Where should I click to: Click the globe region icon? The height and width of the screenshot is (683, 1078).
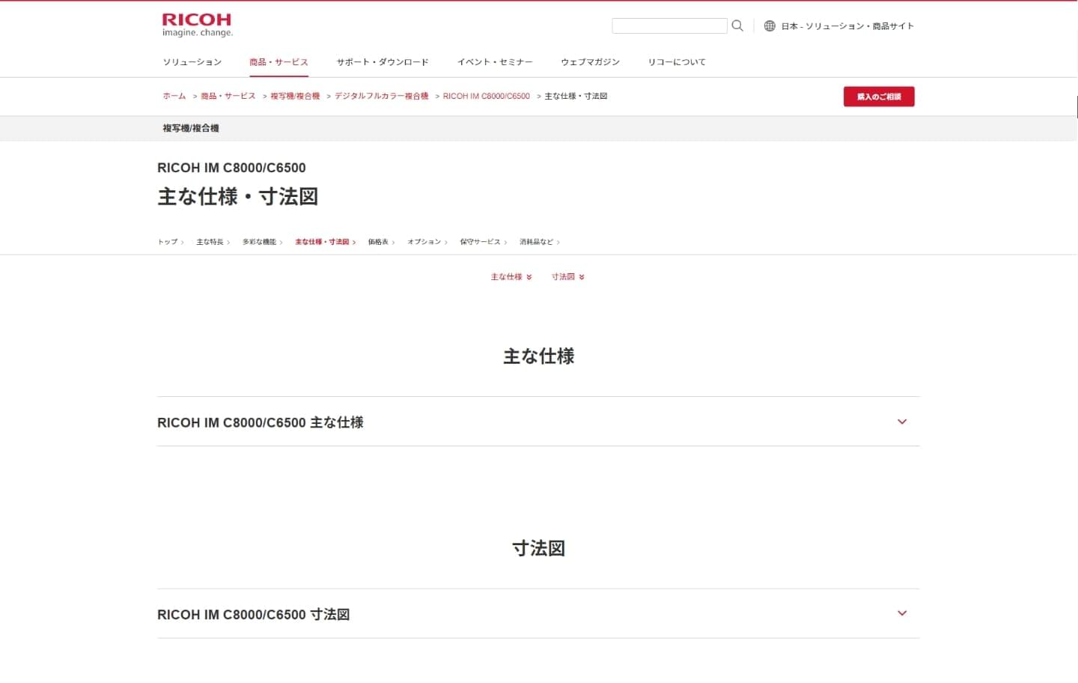pos(770,26)
